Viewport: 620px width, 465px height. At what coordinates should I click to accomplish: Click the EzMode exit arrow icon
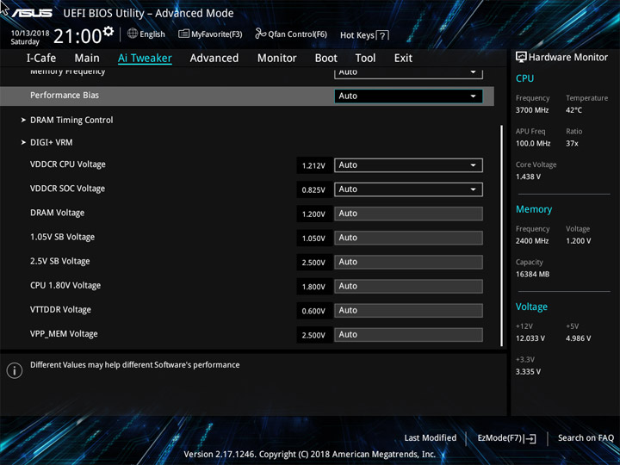pyautogui.click(x=530, y=438)
